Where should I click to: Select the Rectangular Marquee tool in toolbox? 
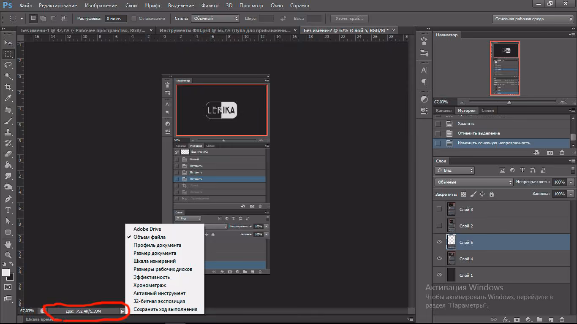pyautogui.click(x=8, y=54)
